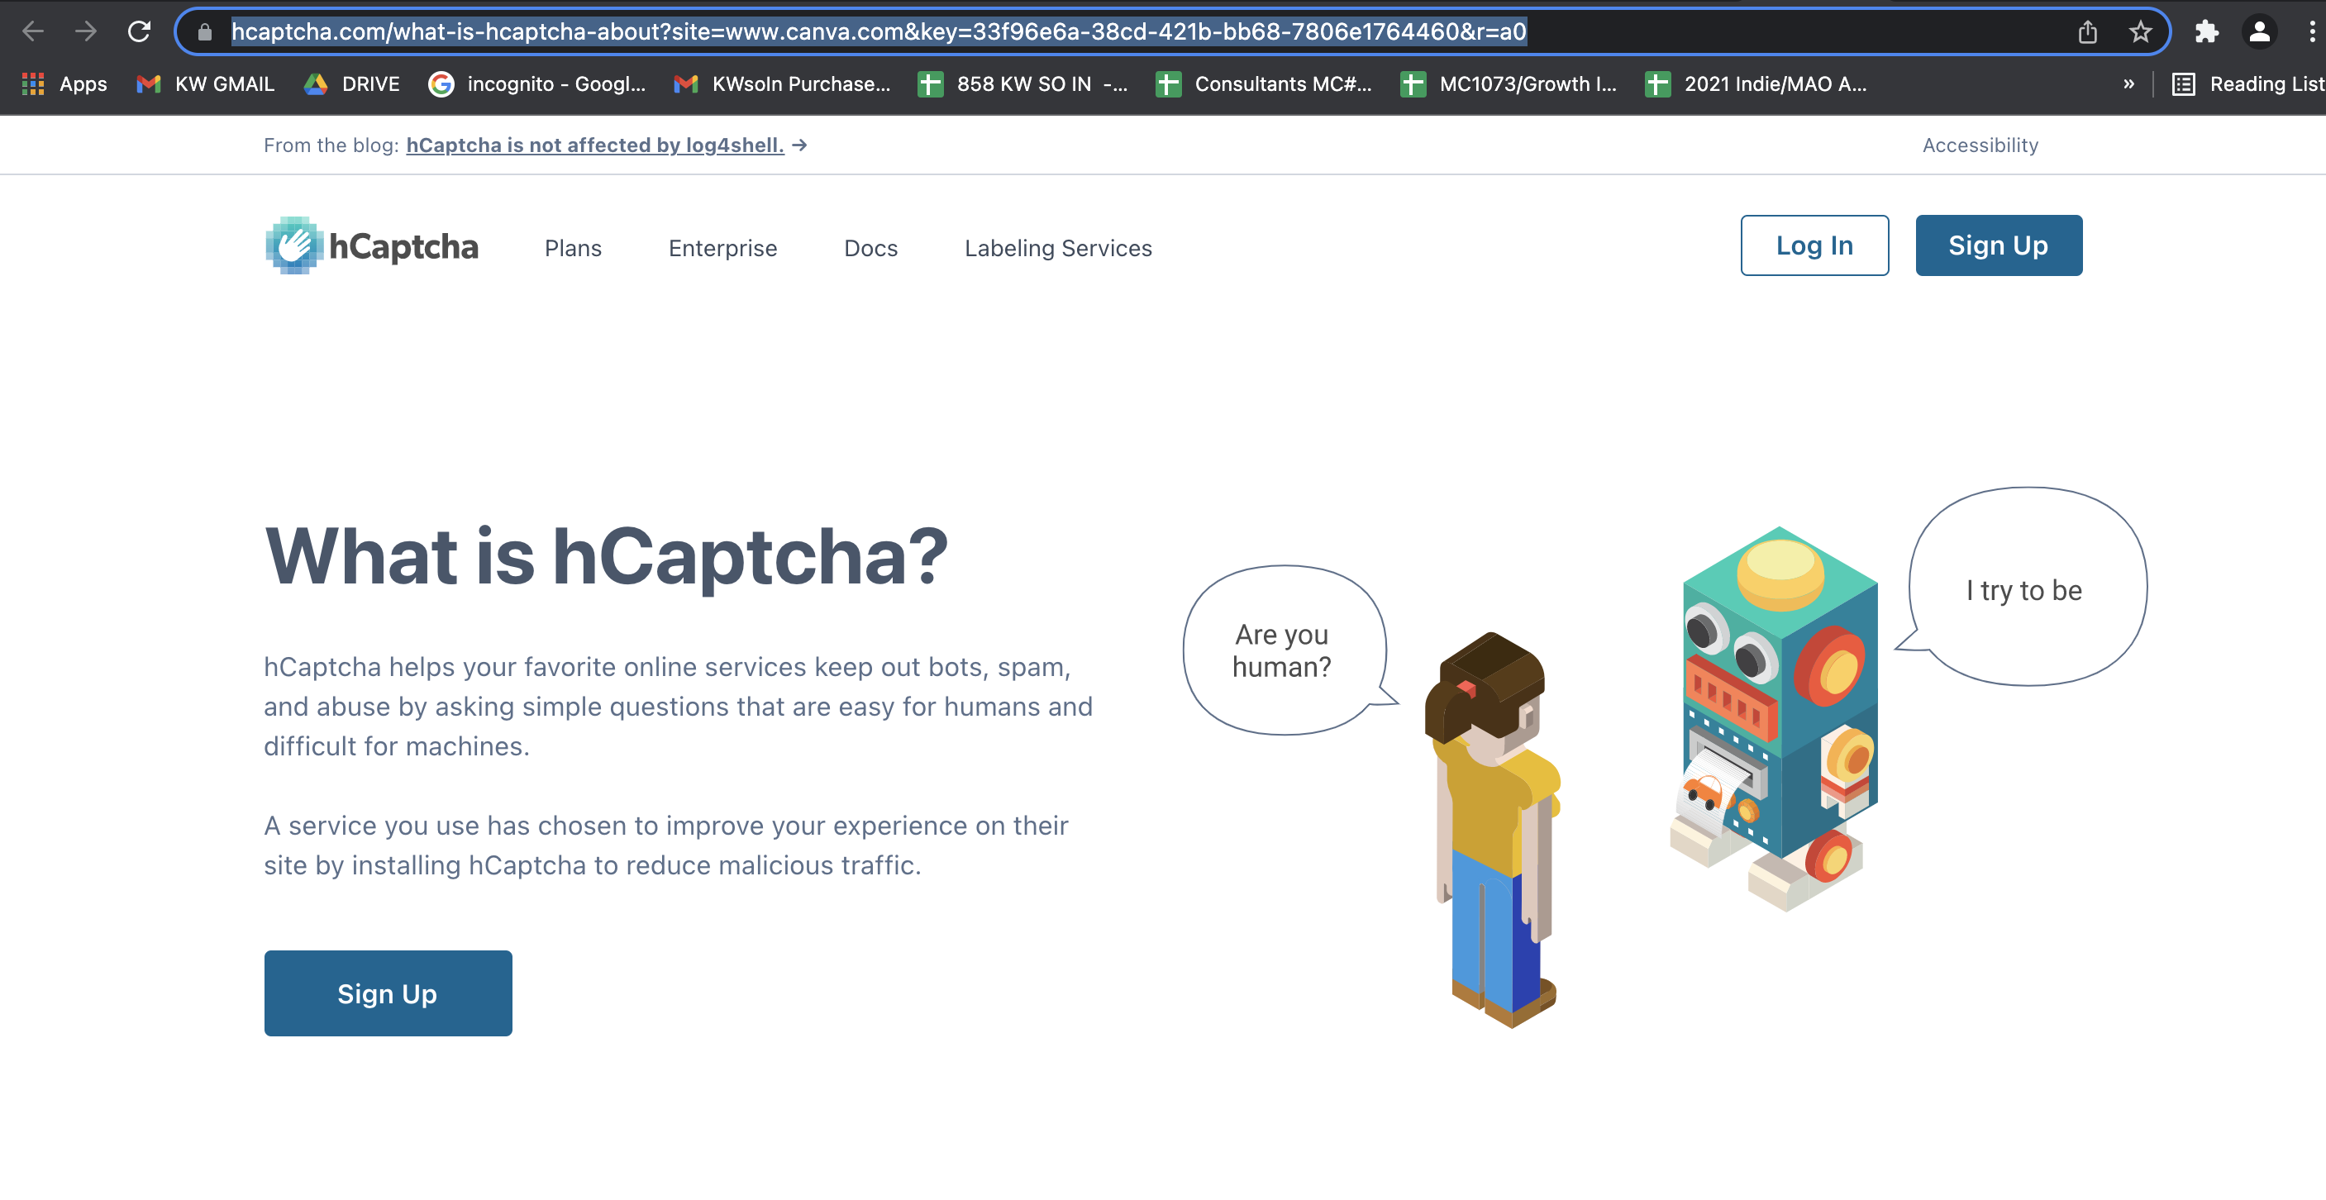Click the bookmark star icon
The image size is (2326, 1200).
point(2140,31)
